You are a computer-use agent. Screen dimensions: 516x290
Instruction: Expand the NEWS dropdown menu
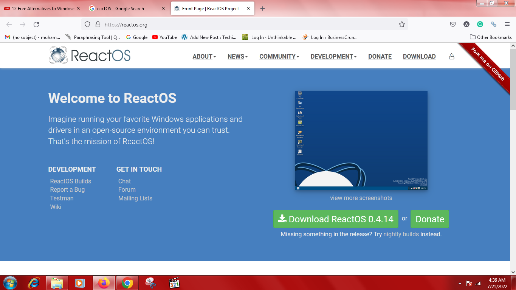237,56
